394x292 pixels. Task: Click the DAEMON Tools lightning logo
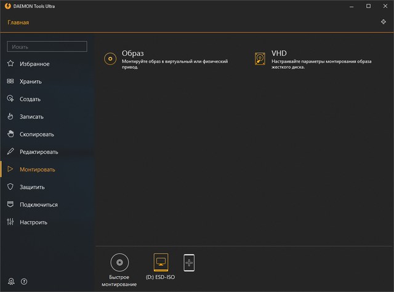7,6
